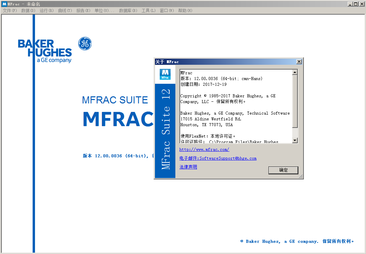This screenshot has width=366, height=254.
Task: Click the 创建日期: 2017-12-19 line
Action: pos(204,84)
